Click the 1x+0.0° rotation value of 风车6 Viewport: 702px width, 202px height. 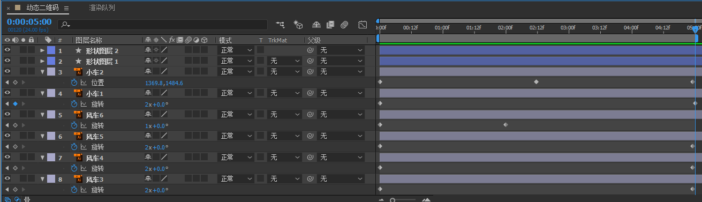(156, 126)
